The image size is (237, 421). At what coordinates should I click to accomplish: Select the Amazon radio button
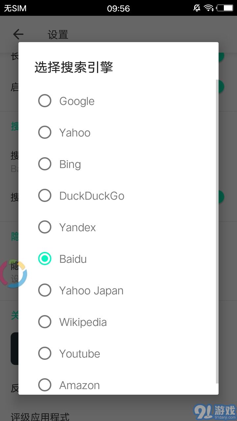[x=45, y=385]
